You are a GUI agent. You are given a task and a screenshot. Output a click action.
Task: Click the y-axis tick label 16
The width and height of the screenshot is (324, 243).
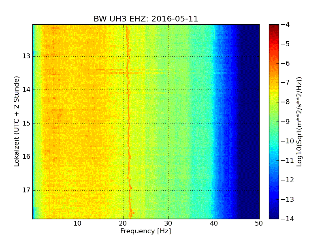coord(26,157)
